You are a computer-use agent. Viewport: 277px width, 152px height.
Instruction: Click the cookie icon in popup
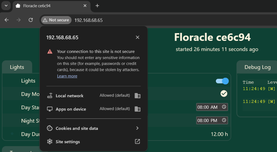click(50, 128)
